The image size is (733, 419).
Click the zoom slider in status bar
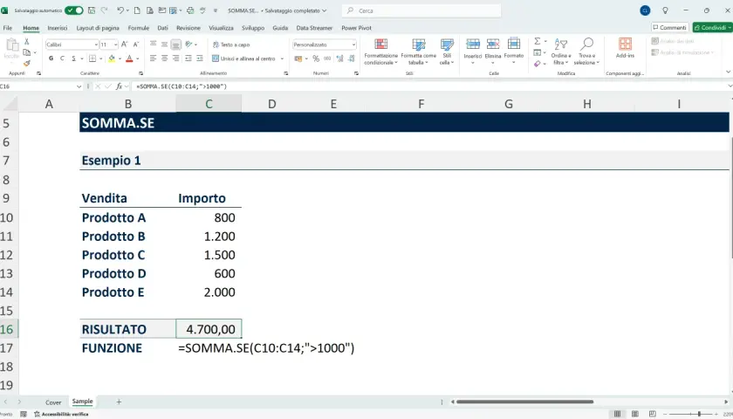coord(699,414)
